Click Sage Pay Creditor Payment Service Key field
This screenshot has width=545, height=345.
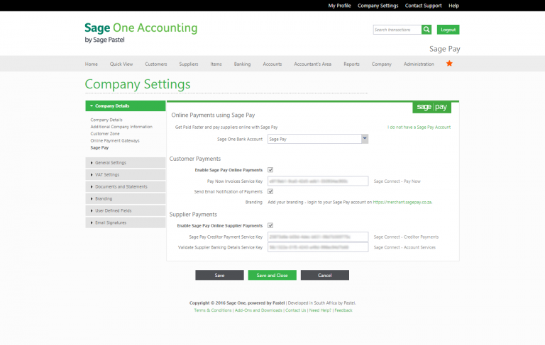318,237
